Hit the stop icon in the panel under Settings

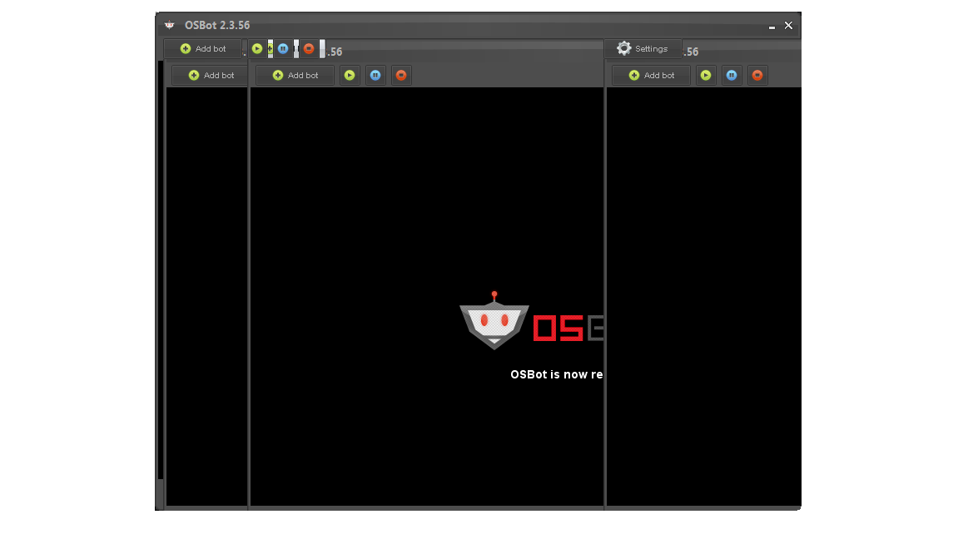(757, 76)
